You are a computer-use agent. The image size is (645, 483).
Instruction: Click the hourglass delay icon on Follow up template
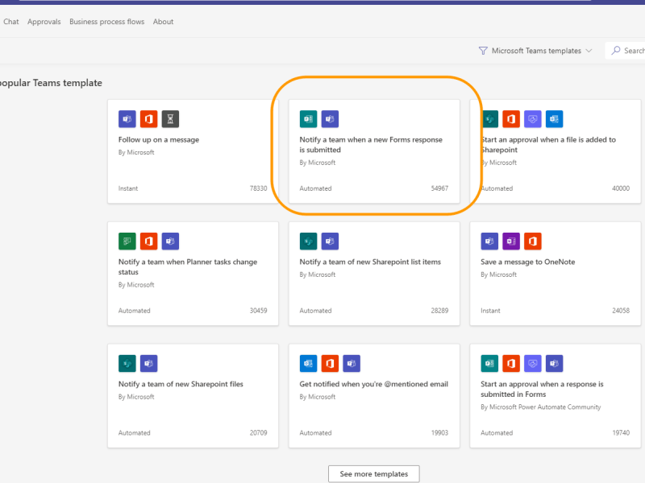point(170,119)
